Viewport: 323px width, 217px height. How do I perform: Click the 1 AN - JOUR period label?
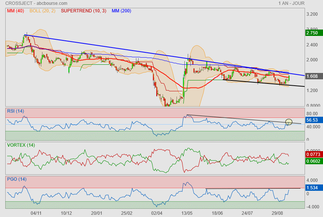(x=291, y=3)
